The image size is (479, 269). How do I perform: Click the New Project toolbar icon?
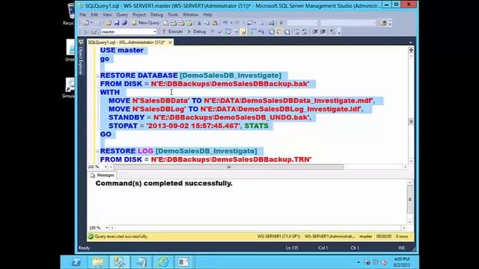[86, 23]
